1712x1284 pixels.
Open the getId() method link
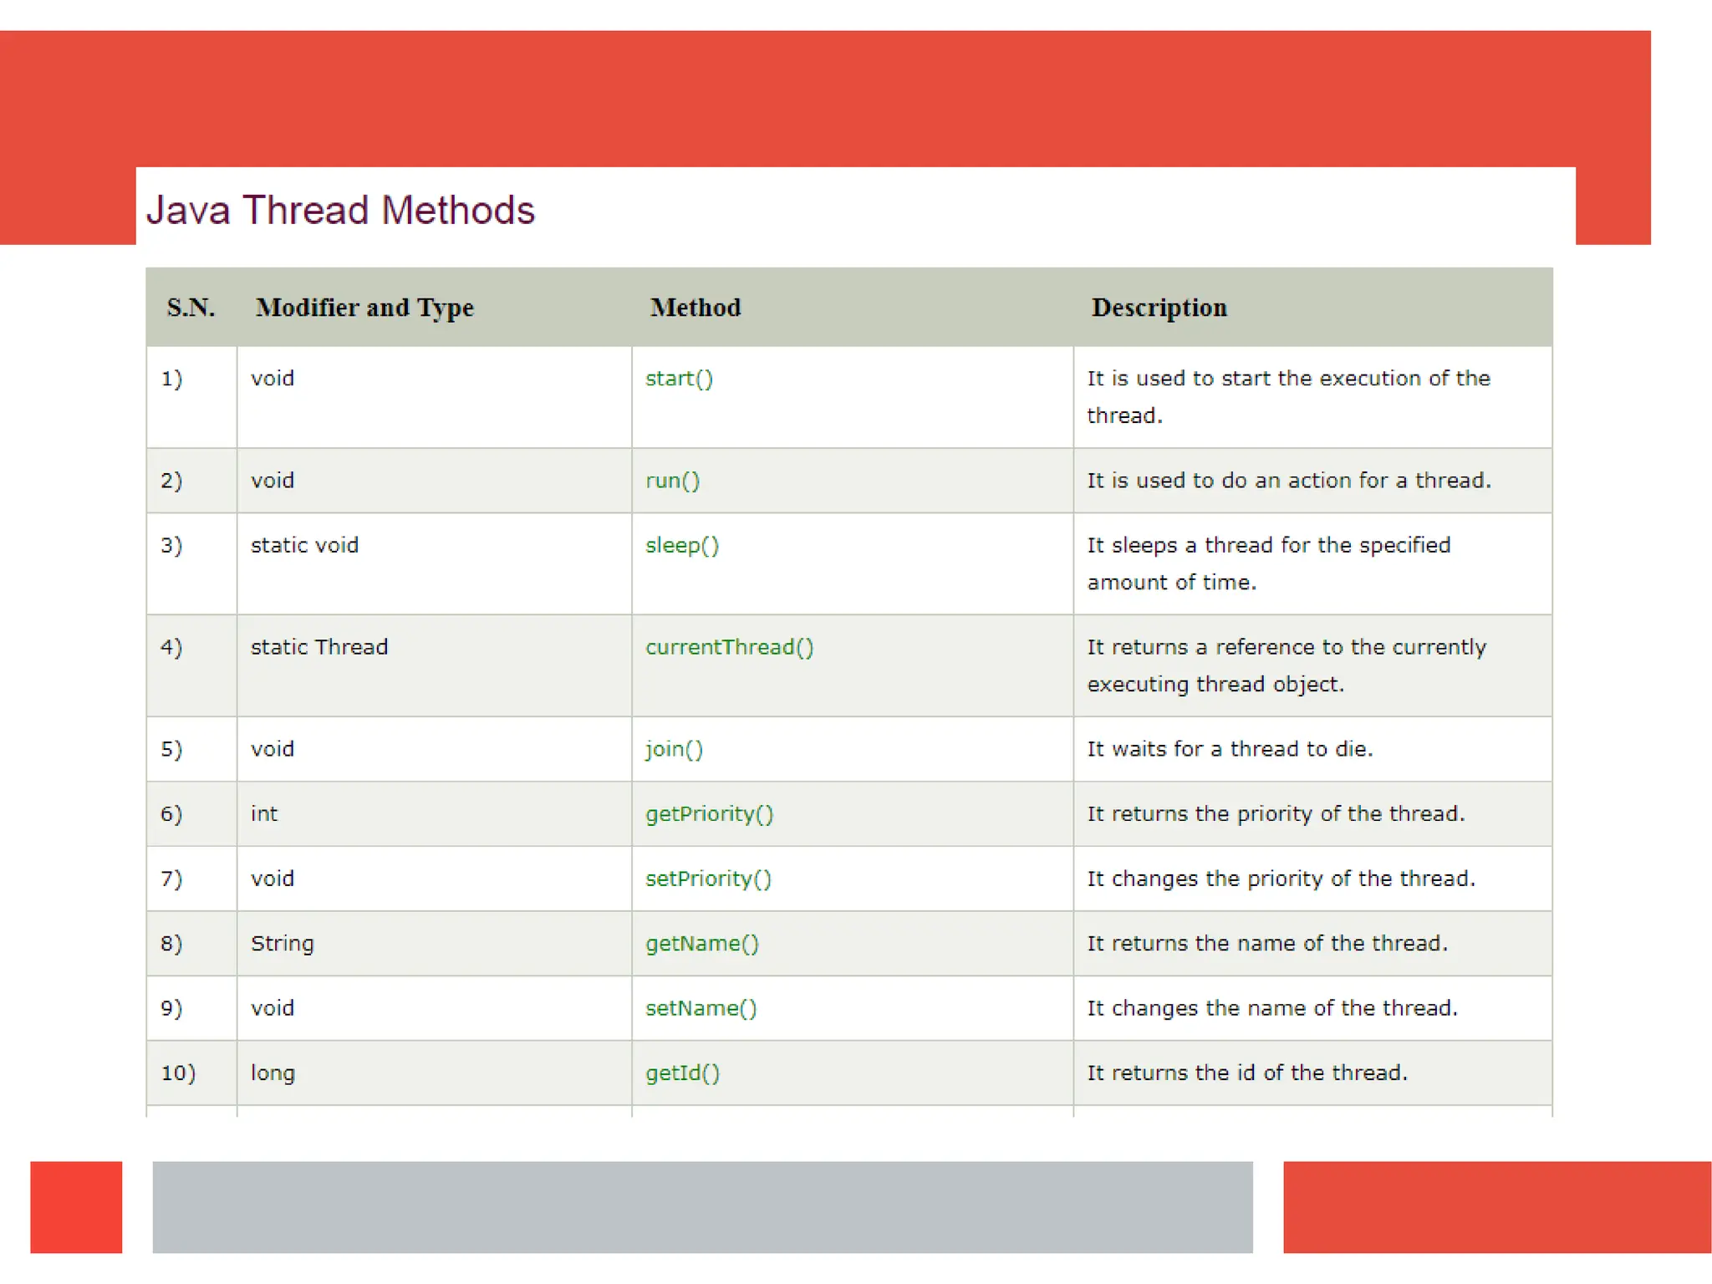[x=682, y=1073]
